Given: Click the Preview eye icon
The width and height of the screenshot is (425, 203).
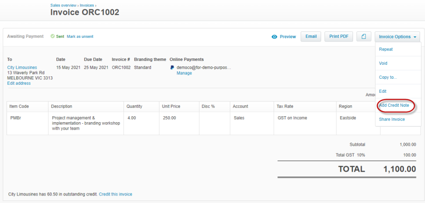Looking at the screenshot, I should tap(274, 37).
